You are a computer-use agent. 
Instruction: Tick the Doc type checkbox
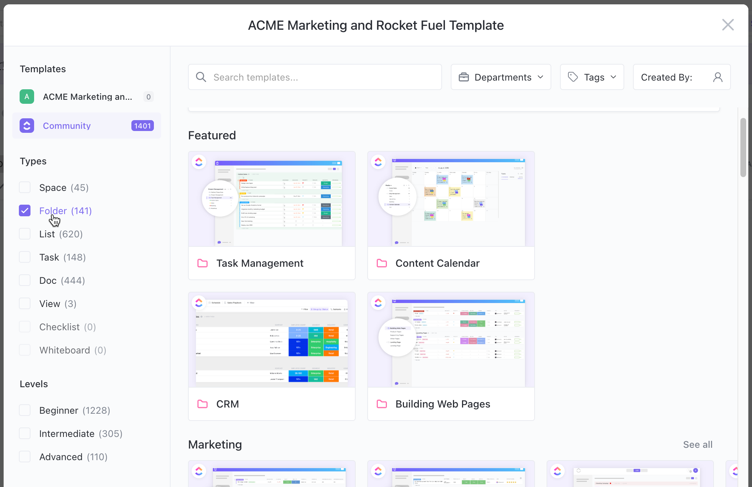(25, 280)
